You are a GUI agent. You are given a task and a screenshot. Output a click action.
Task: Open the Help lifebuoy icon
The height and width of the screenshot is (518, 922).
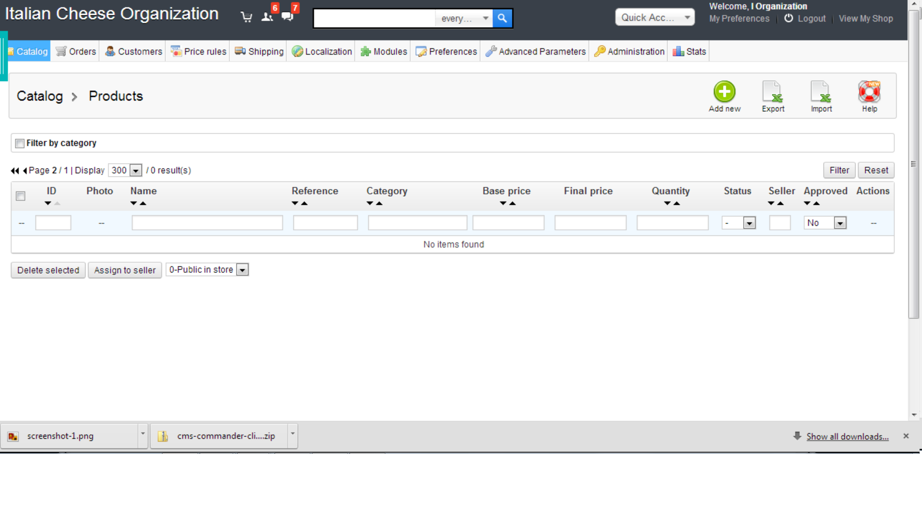tap(869, 92)
